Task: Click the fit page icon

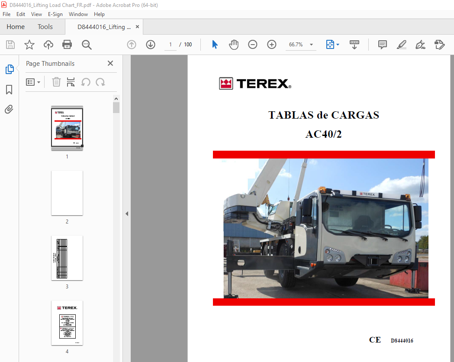Action: (330, 45)
